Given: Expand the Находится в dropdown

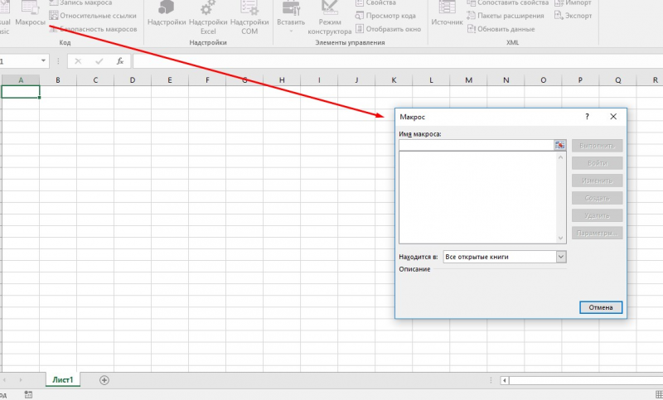Looking at the screenshot, I should point(560,257).
